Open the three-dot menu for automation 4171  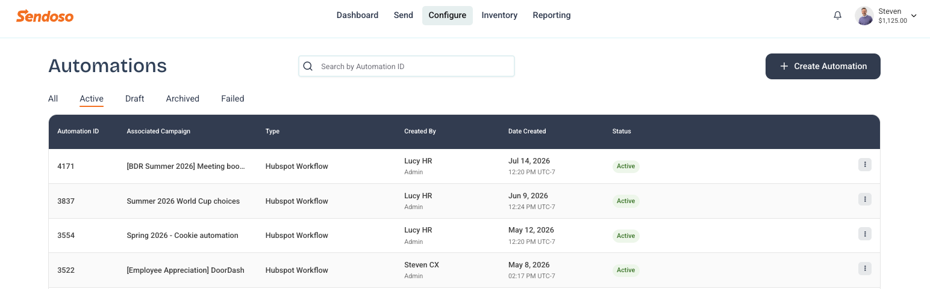click(x=865, y=165)
